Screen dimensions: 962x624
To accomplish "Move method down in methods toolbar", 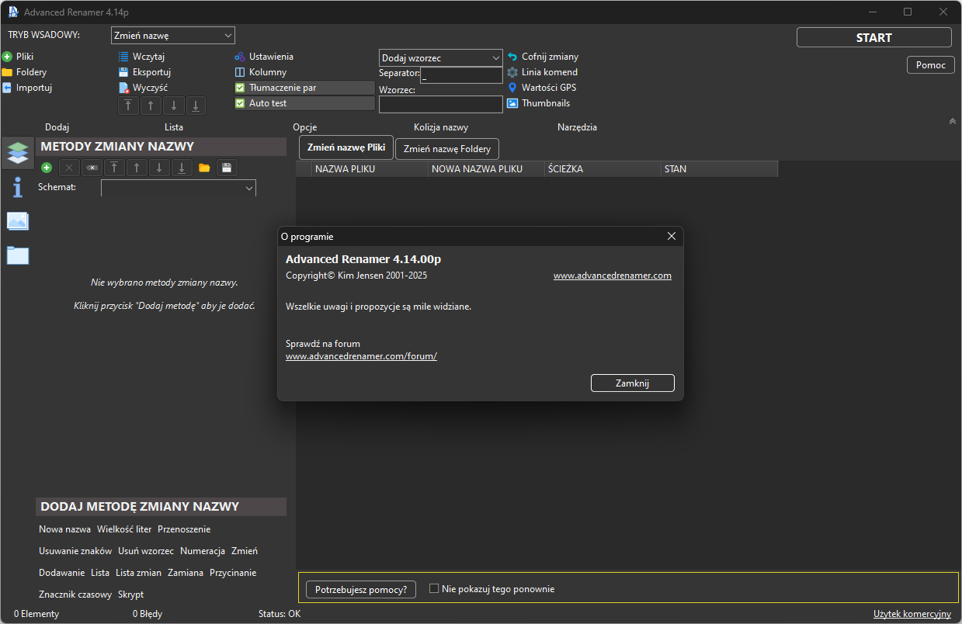I will click(159, 168).
